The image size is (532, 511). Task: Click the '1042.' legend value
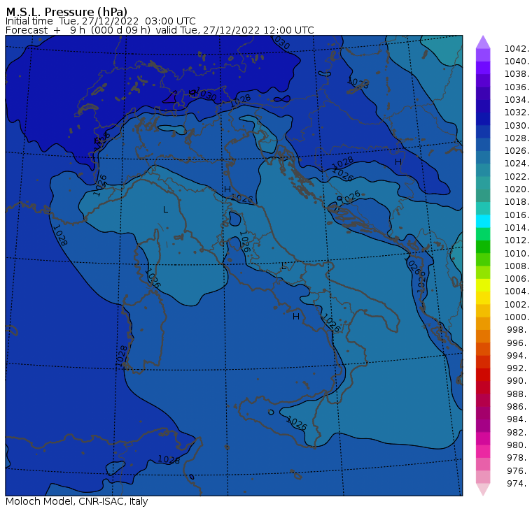pyautogui.click(x=517, y=49)
